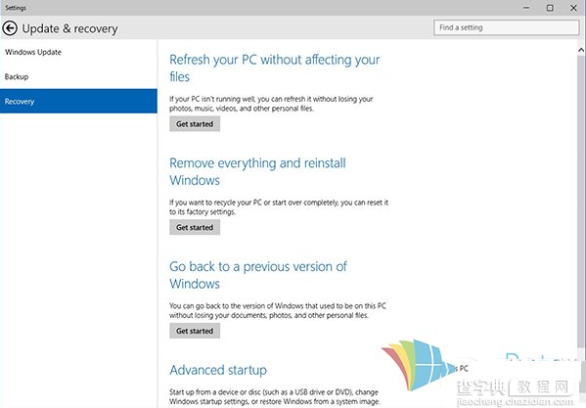The width and height of the screenshot is (586, 408).
Task: Select the Recovery sidebar item
Action: (x=78, y=101)
